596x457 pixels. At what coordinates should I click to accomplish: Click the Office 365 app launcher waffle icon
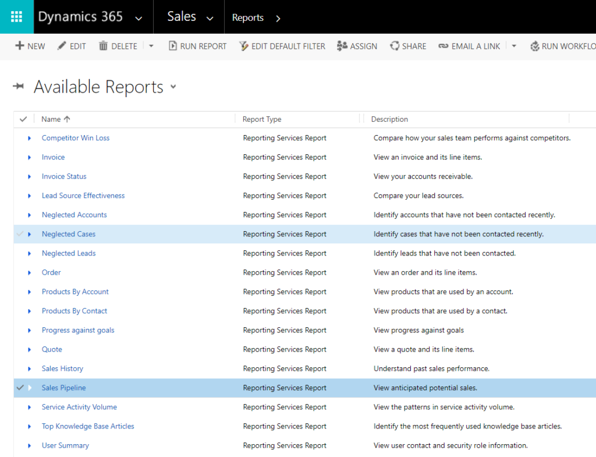(16, 16)
